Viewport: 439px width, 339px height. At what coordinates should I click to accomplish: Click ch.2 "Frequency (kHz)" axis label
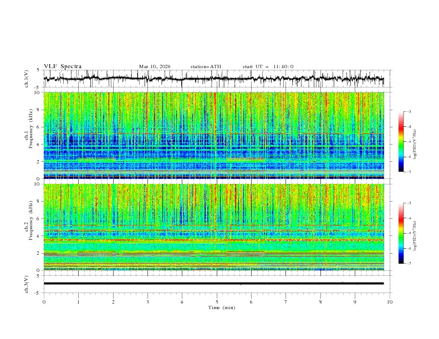click(31, 220)
